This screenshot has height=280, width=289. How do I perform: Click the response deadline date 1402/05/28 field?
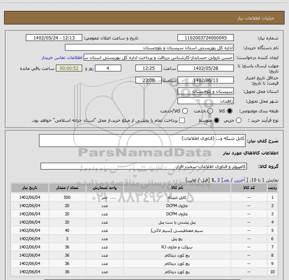click(x=205, y=68)
